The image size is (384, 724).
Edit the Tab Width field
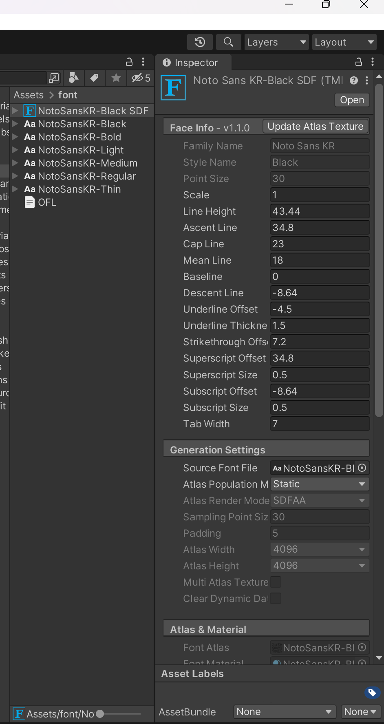[x=320, y=424]
